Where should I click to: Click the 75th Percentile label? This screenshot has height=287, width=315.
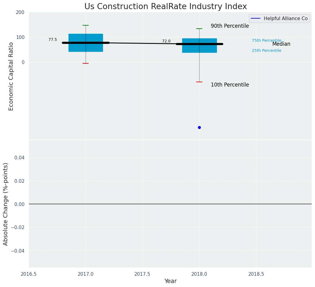[x=267, y=41]
